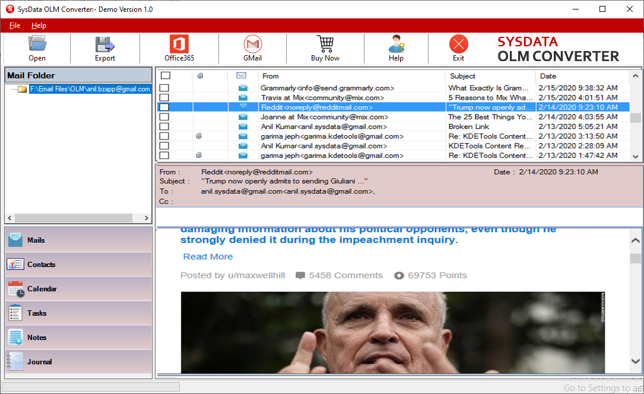Click the envelope column header icon

pyautogui.click(x=242, y=75)
